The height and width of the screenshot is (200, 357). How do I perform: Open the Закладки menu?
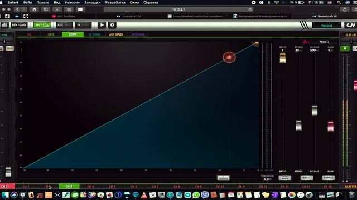pos(93,2)
